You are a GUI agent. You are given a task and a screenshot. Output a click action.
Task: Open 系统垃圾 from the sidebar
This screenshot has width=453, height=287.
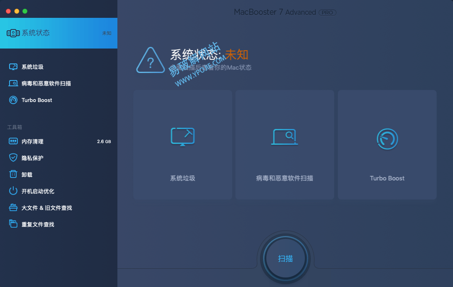32,67
